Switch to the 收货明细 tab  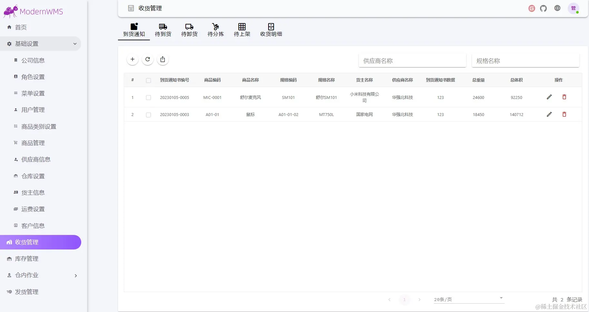[x=271, y=31]
